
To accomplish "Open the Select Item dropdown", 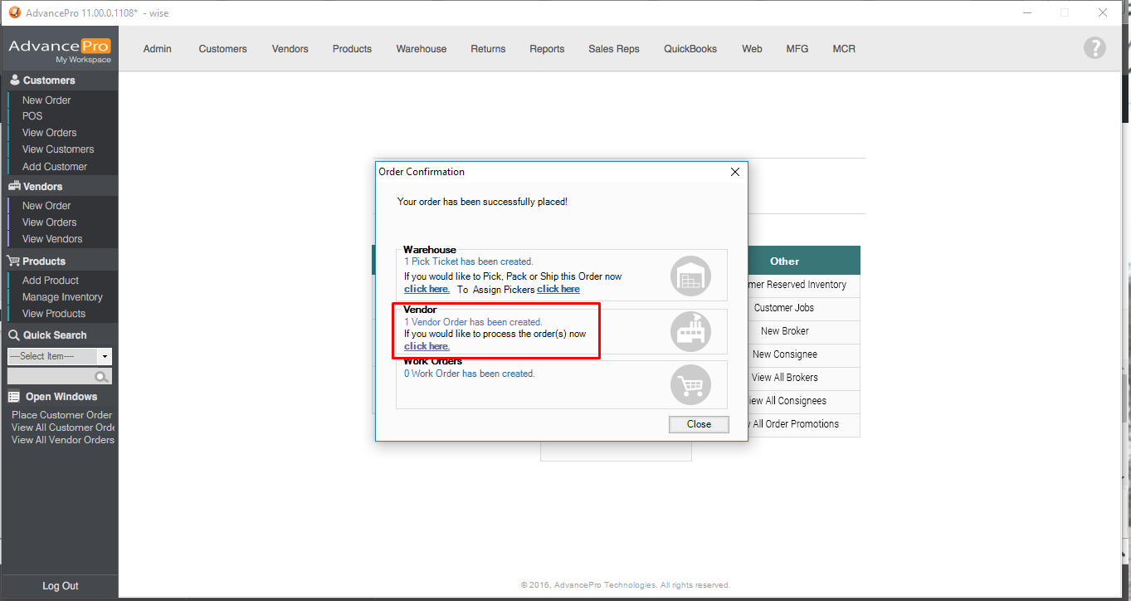I will 105,356.
